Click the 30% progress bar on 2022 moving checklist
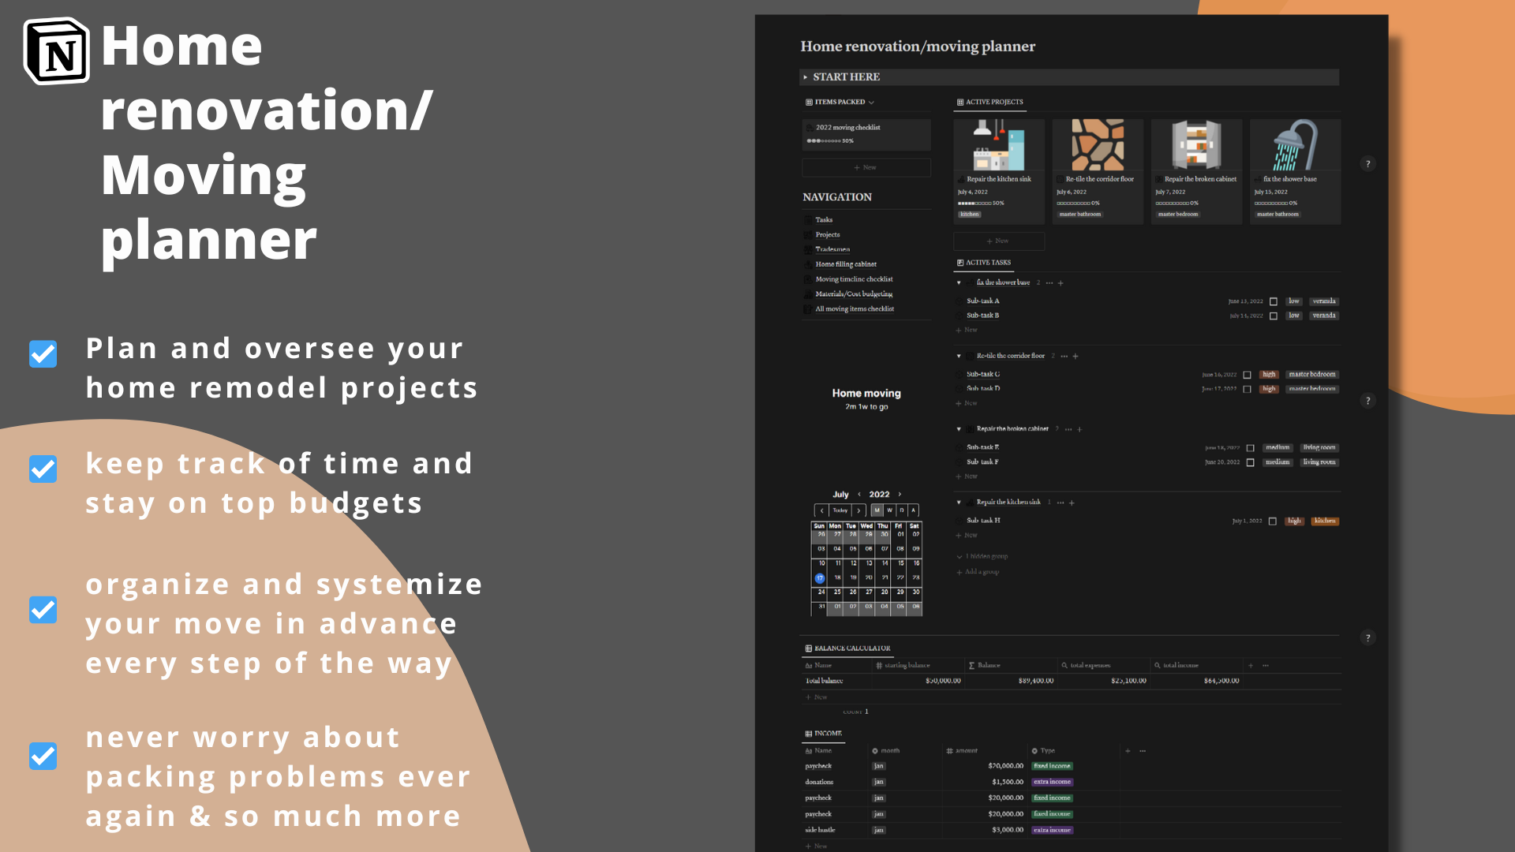 pyautogui.click(x=825, y=140)
